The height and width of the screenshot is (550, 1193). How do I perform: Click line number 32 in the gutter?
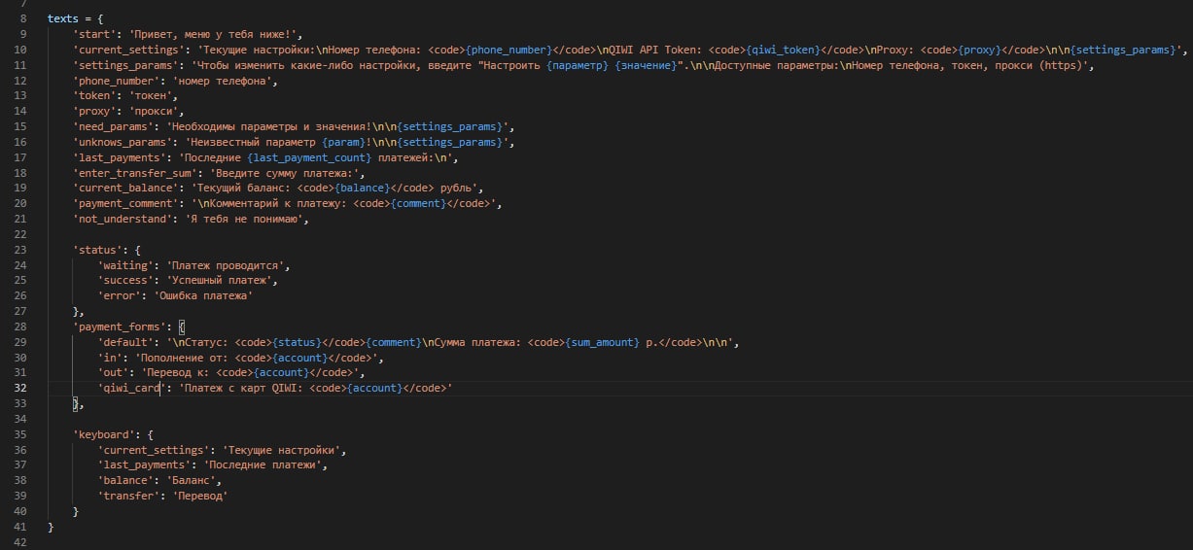click(x=20, y=391)
